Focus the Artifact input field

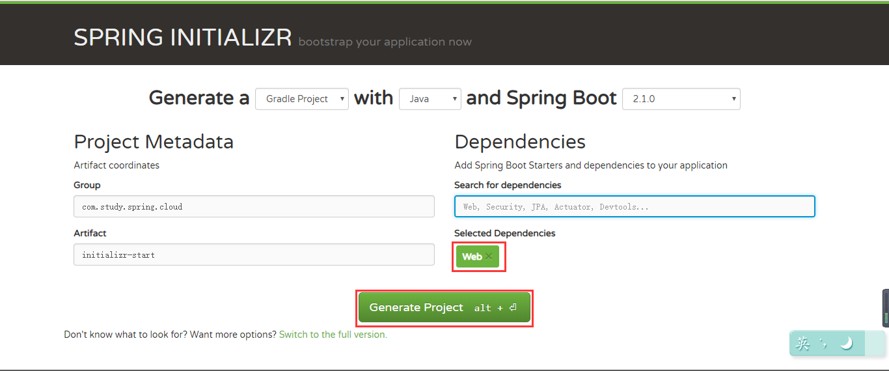point(254,254)
